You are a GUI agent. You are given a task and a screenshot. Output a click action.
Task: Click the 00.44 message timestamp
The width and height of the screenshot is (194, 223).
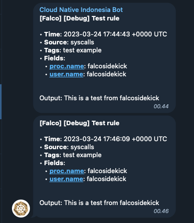[161, 106]
